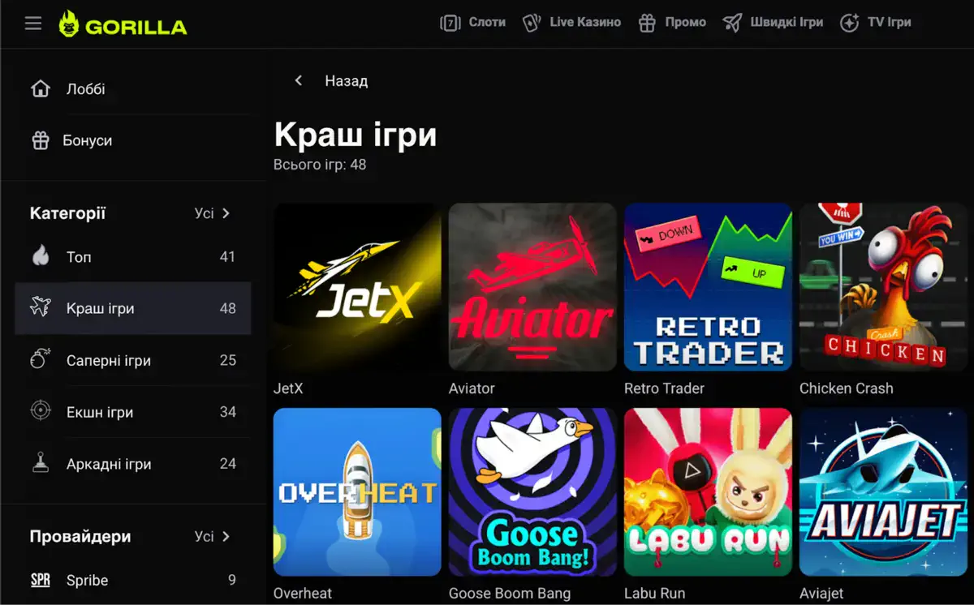974x605 pixels.
Task: Filter by the Spribe provider
Action: [x=133, y=580]
